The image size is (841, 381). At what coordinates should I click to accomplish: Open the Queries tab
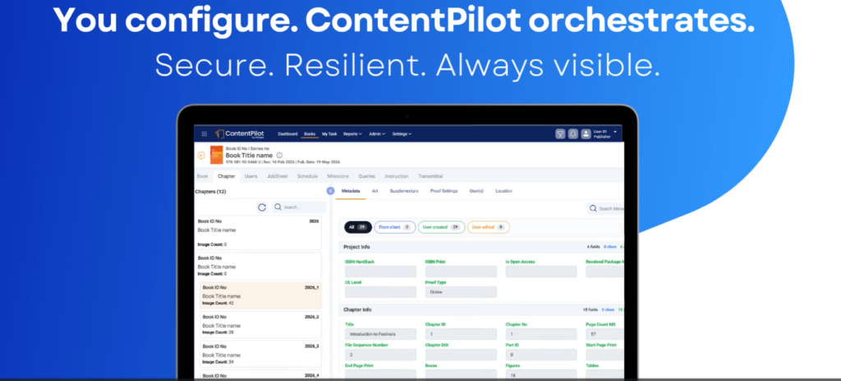tap(367, 176)
